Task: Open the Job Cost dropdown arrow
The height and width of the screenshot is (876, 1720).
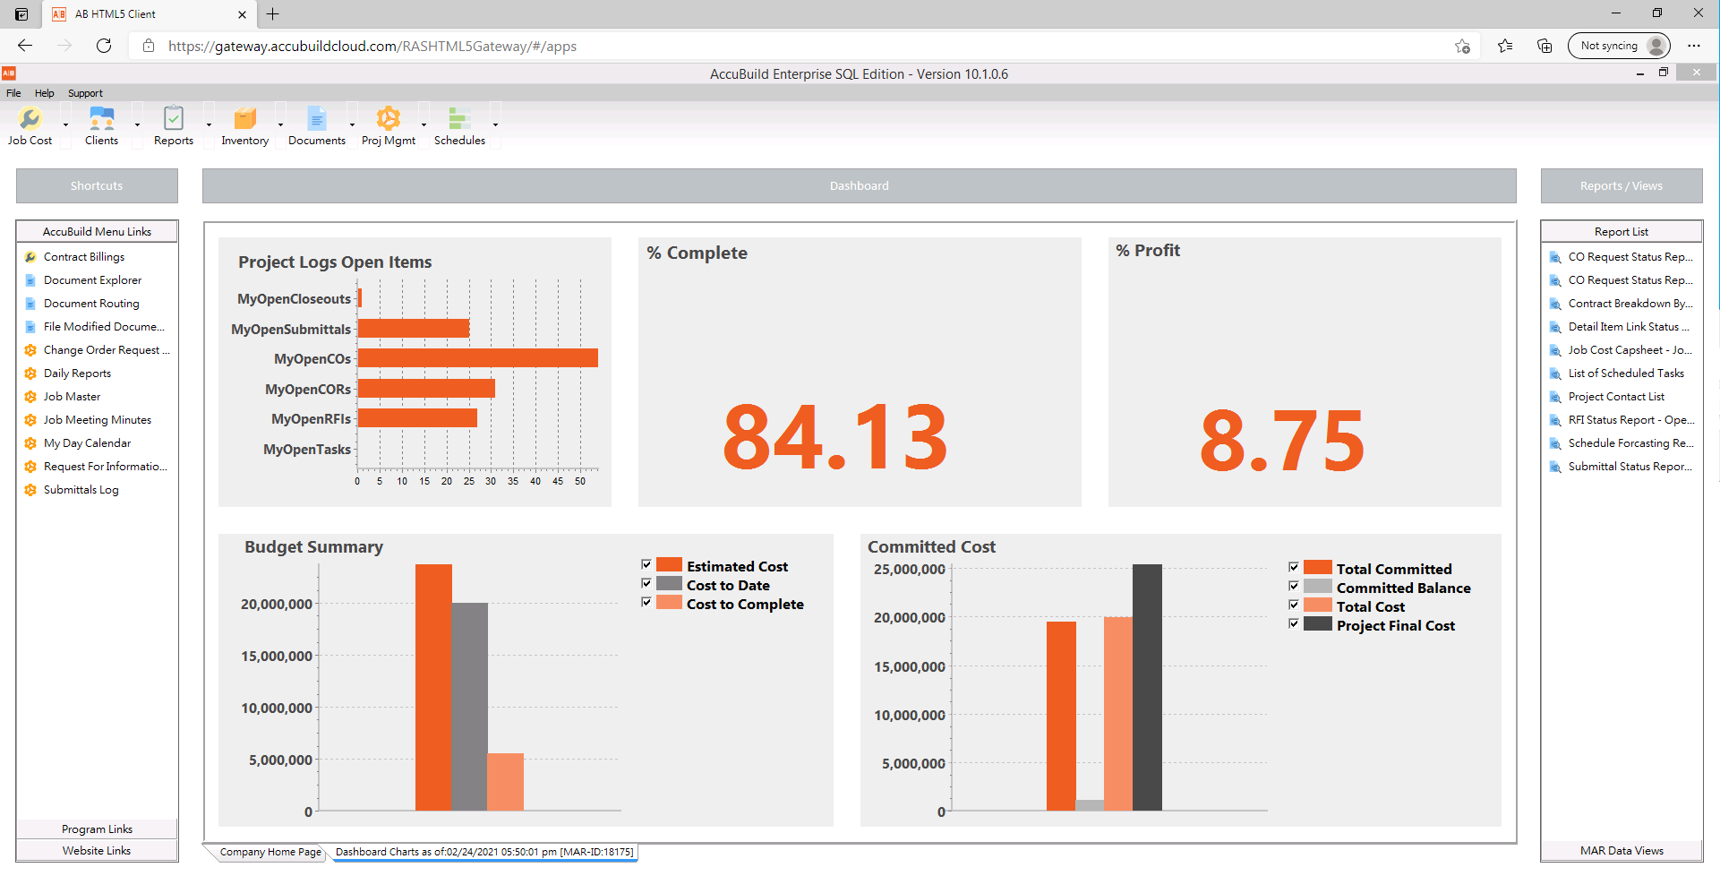Action: click(64, 123)
